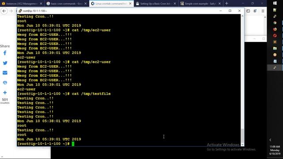Go back in the browser
The width and height of the screenshot is (283, 159).
pyautogui.click(x=4, y=11)
